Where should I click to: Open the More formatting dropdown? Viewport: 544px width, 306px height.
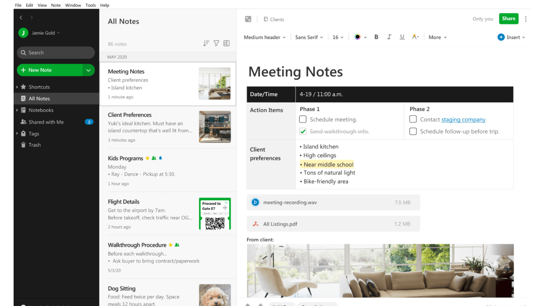point(437,37)
